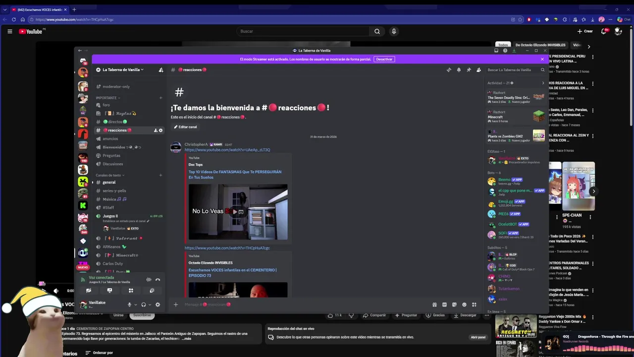Open Top 10 Videos De FANTASMAS title link

tap(235, 175)
